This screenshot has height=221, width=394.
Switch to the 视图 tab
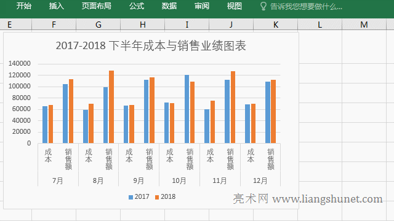[x=234, y=6]
